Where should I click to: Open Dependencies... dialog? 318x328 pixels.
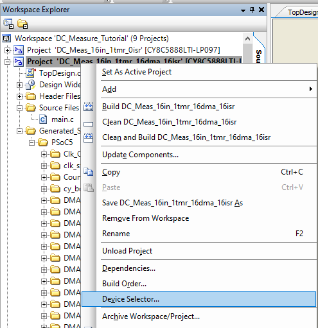pyautogui.click(x=199, y=268)
